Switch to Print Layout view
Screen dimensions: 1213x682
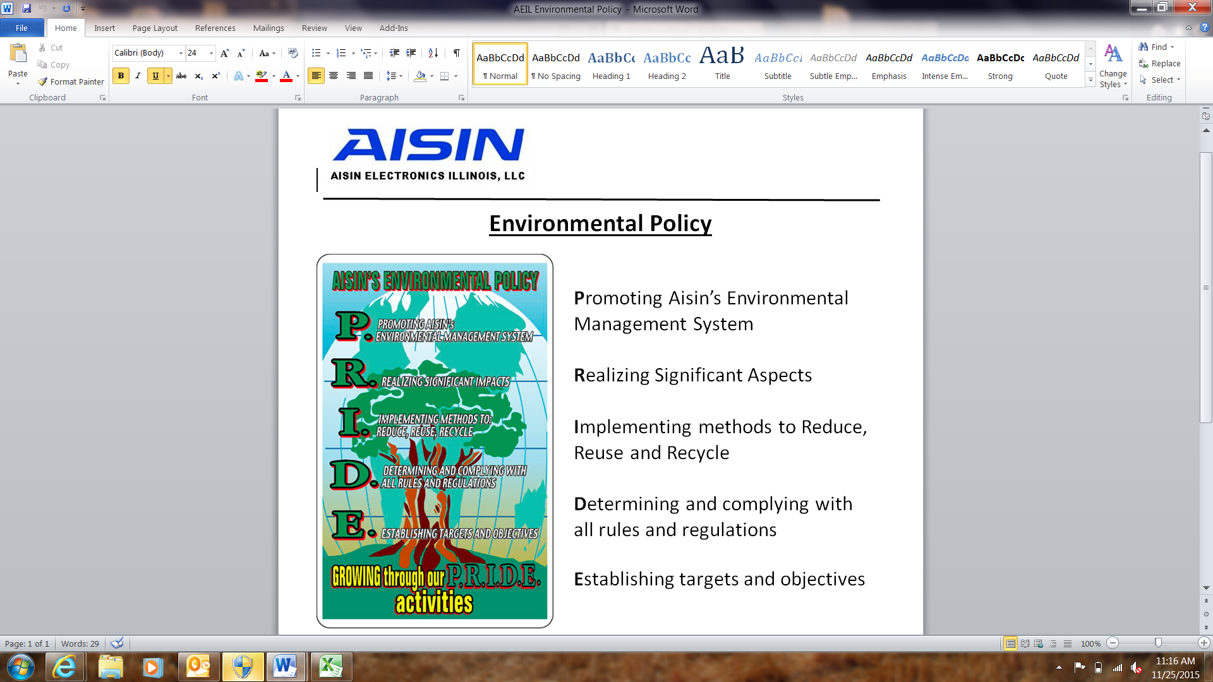(x=1010, y=643)
